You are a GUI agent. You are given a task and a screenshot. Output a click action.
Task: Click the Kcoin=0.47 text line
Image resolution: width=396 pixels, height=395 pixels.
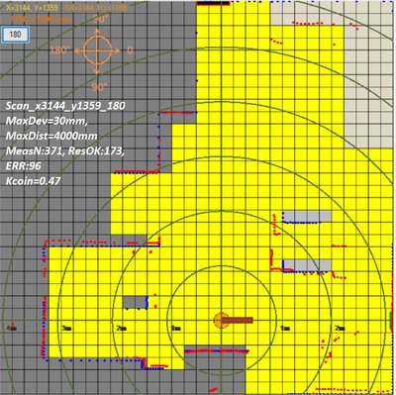pos(33,181)
